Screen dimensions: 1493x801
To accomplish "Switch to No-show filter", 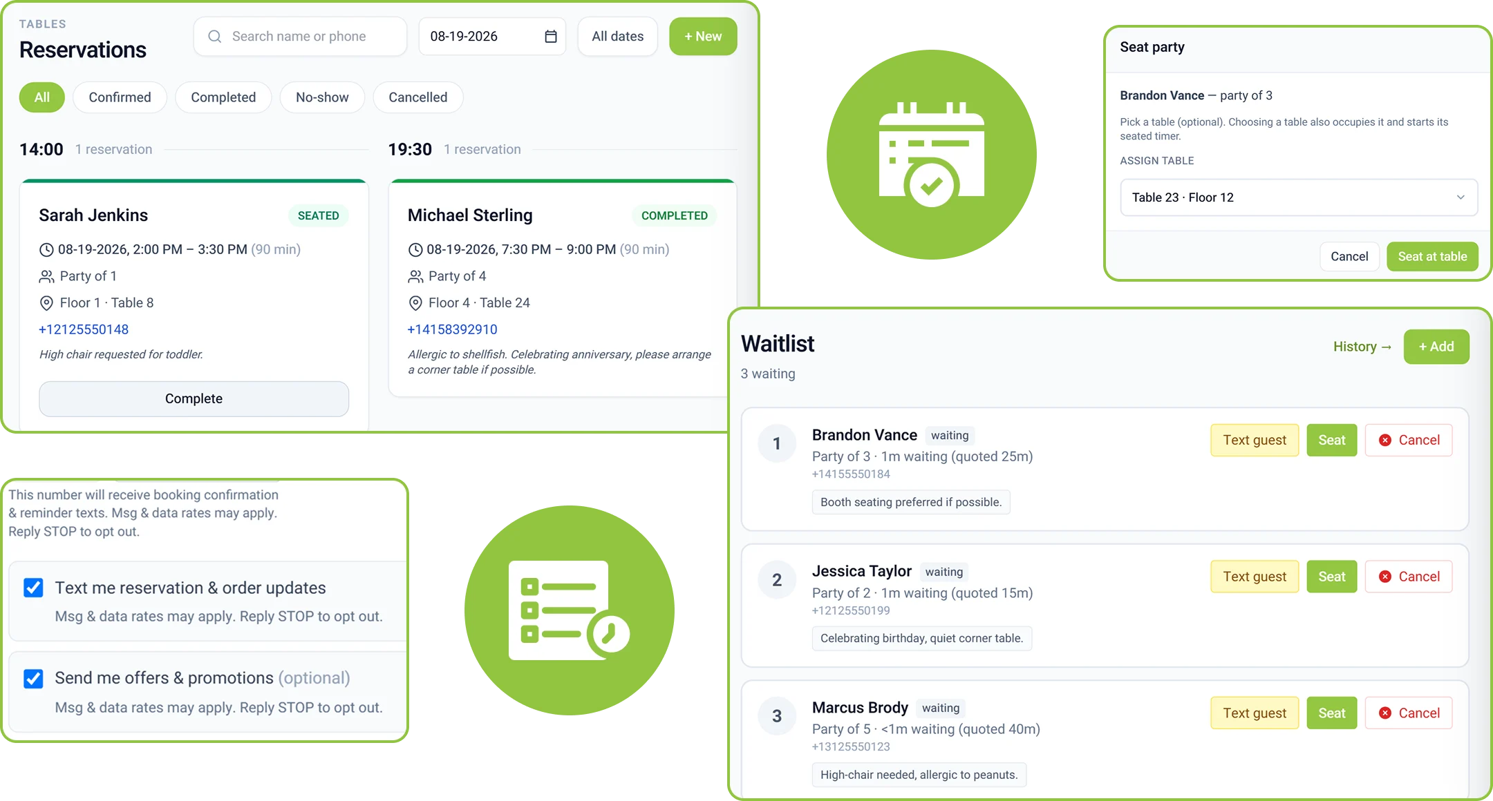I will click(x=322, y=97).
